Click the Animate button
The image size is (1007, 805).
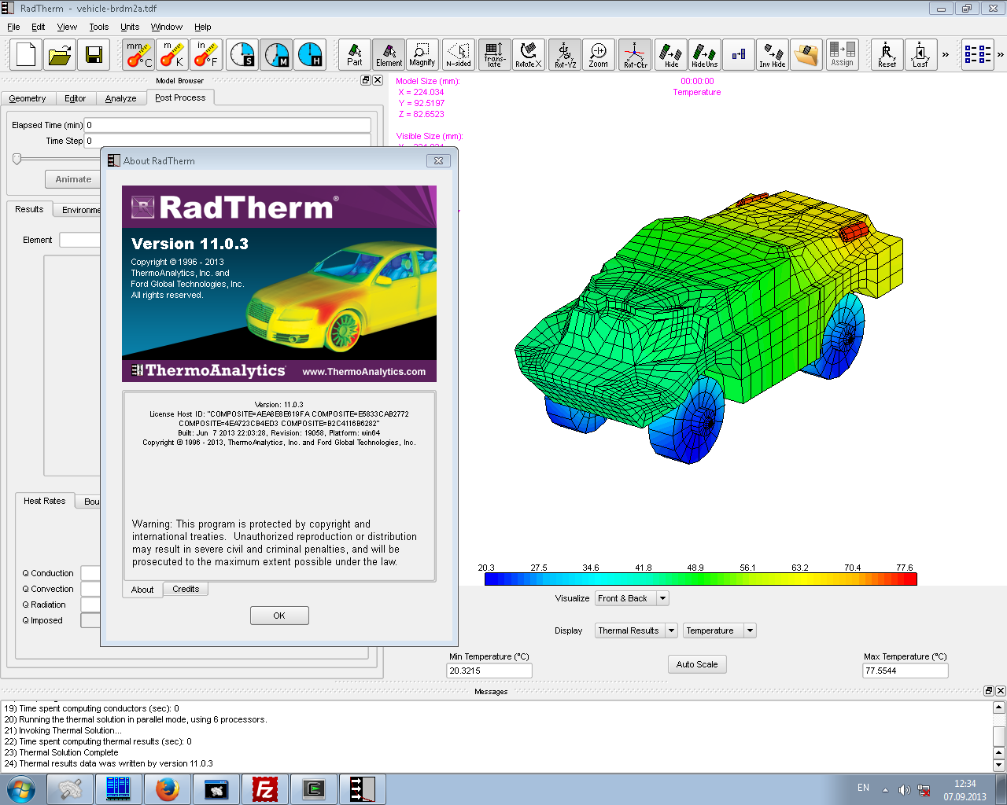(73, 179)
